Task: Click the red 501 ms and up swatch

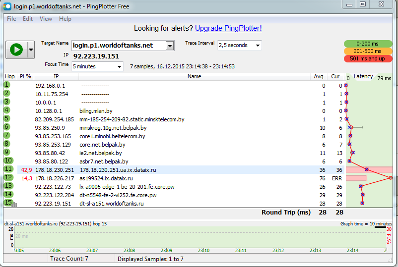Action: coord(368,58)
